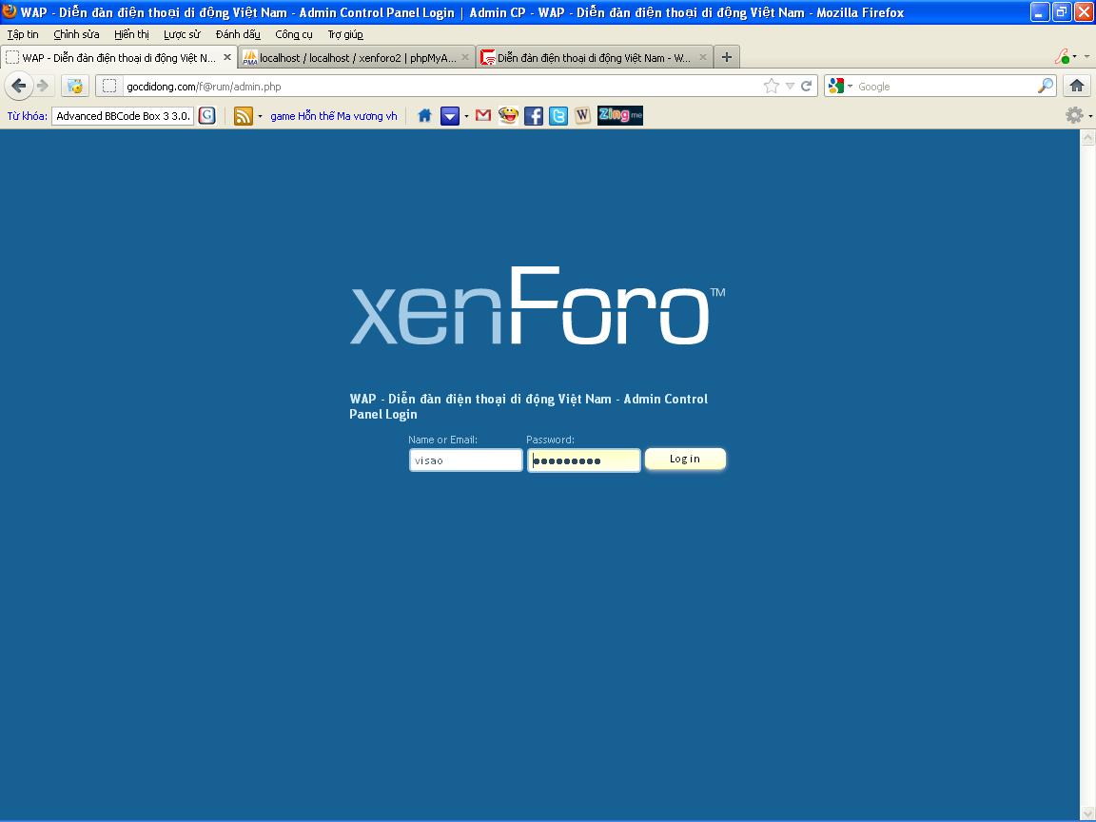Open the Trợ giúp menu
Viewport: 1096px width, 822px height.
(345, 34)
